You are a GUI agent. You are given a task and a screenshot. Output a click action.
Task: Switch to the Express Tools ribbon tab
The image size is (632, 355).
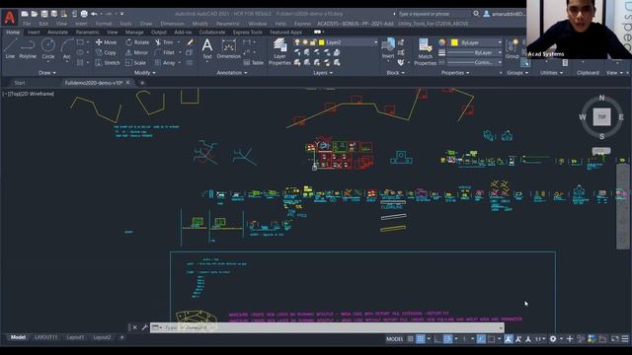pyautogui.click(x=248, y=33)
